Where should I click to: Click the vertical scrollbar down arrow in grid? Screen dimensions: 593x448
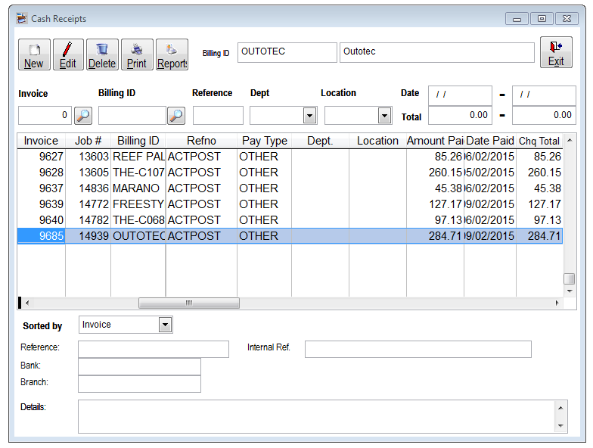point(570,291)
